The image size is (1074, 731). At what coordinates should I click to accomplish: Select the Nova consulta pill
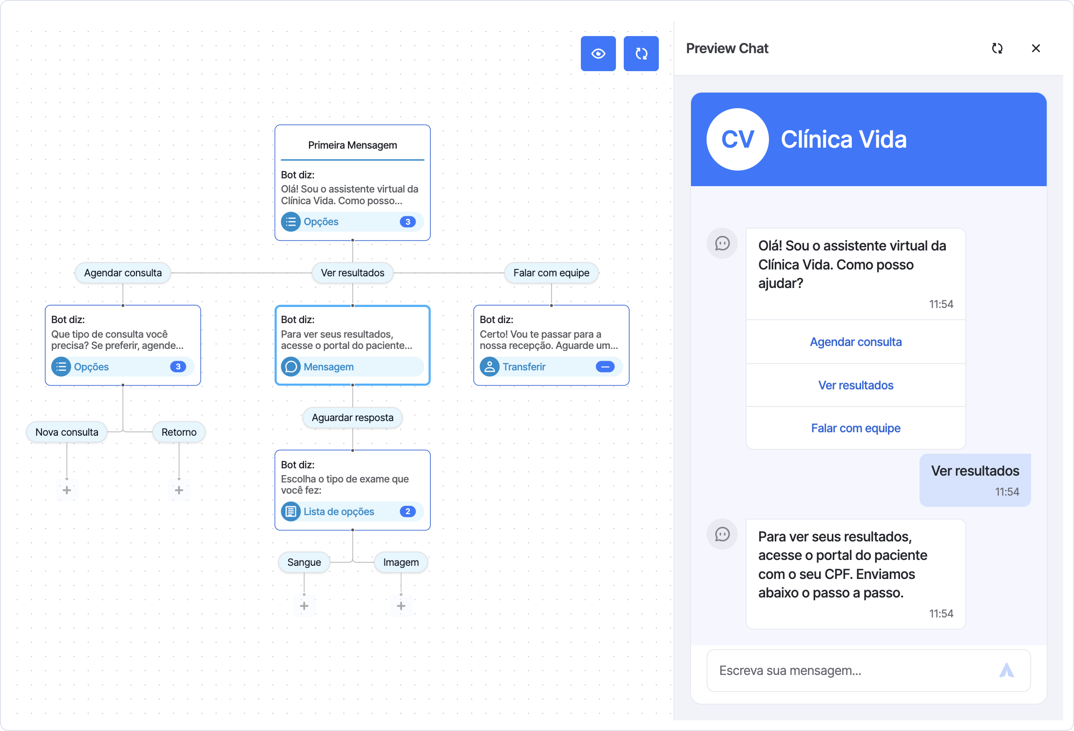coord(67,432)
